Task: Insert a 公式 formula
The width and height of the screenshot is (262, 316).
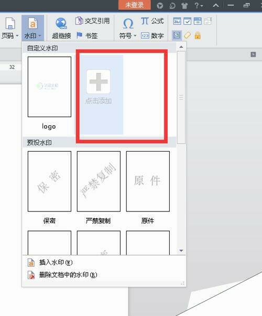Action: [x=152, y=21]
